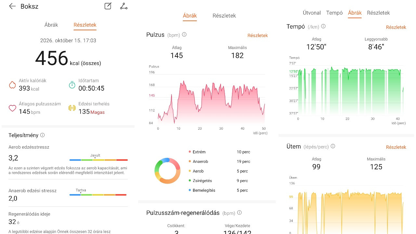Open the info icon next to Ütem (lépés/perc)
This screenshot has width=416, height=234.
pyautogui.click(x=333, y=146)
